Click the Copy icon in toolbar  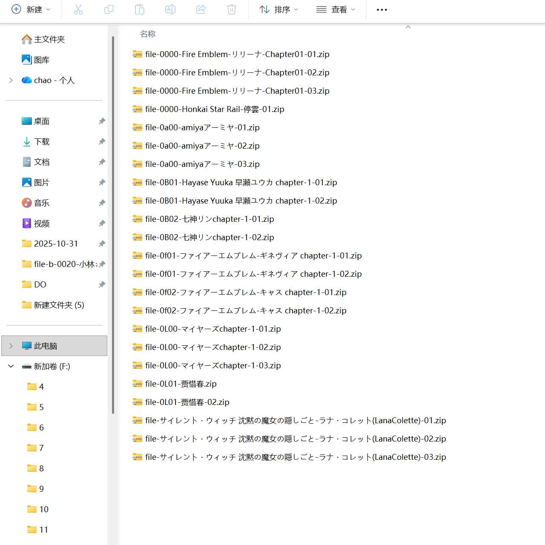coord(109,9)
